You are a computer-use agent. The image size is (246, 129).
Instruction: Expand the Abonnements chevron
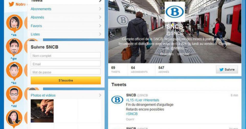coord(100,9)
